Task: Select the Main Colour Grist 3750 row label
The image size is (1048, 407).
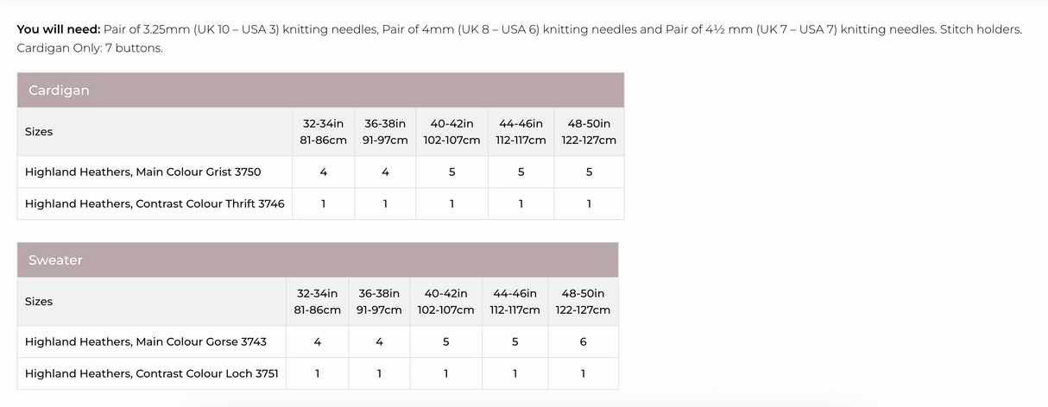Action: pyautogui.click(x=142, y=172)
